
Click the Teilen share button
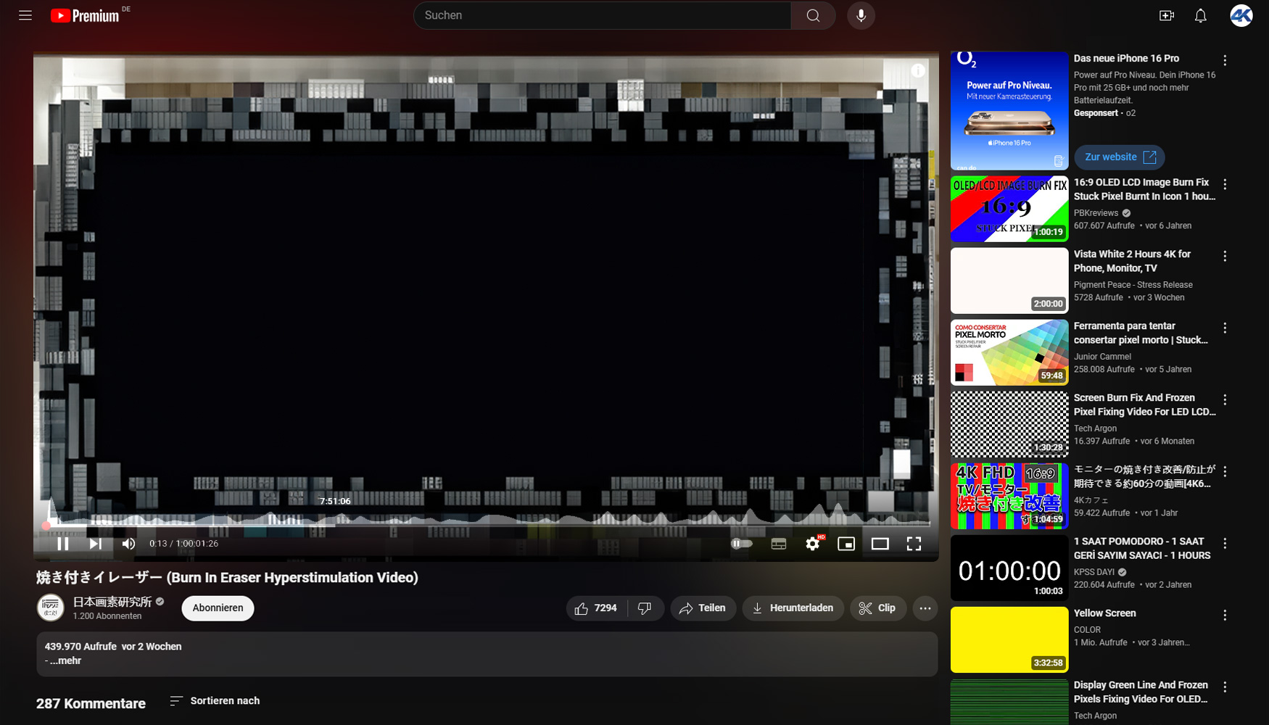click(x=703, y=608)
